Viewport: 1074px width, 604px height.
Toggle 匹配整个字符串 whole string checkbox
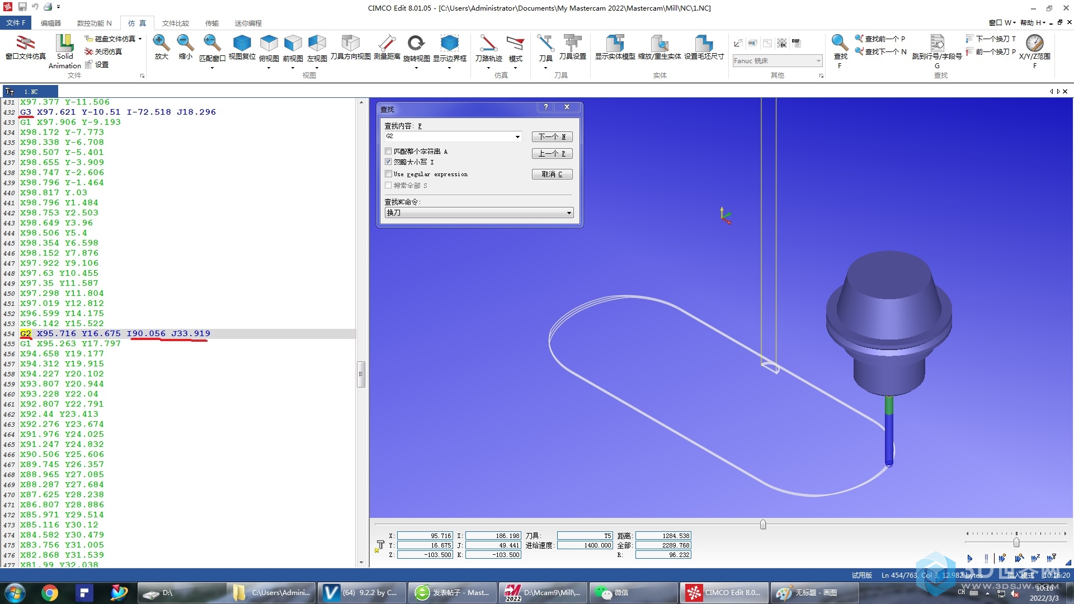388,151
